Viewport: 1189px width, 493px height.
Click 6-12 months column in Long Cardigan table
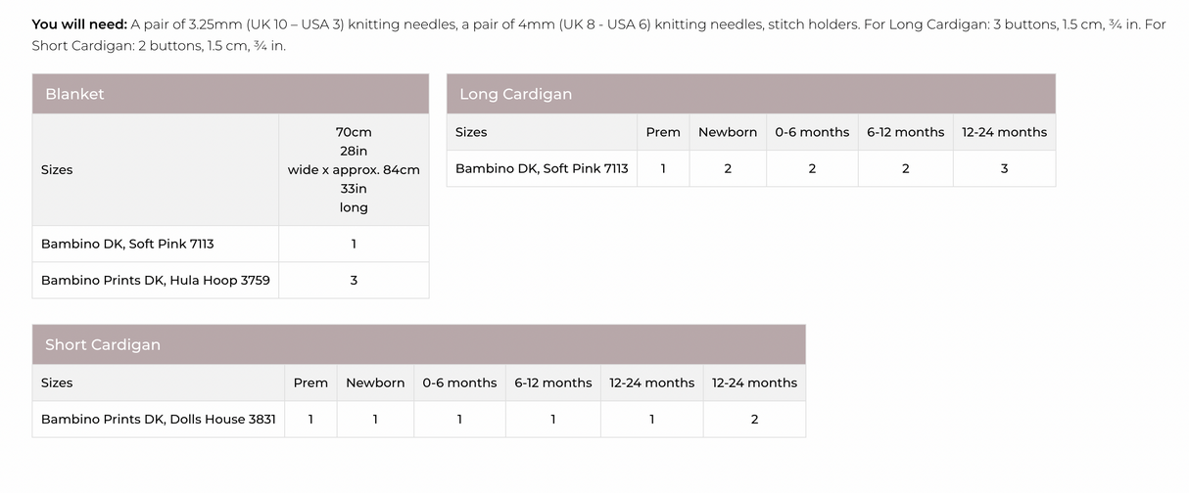tap(905, 132)
